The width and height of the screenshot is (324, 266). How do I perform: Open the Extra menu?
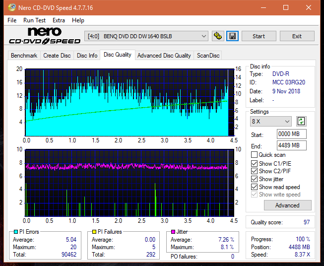point(59,20)
